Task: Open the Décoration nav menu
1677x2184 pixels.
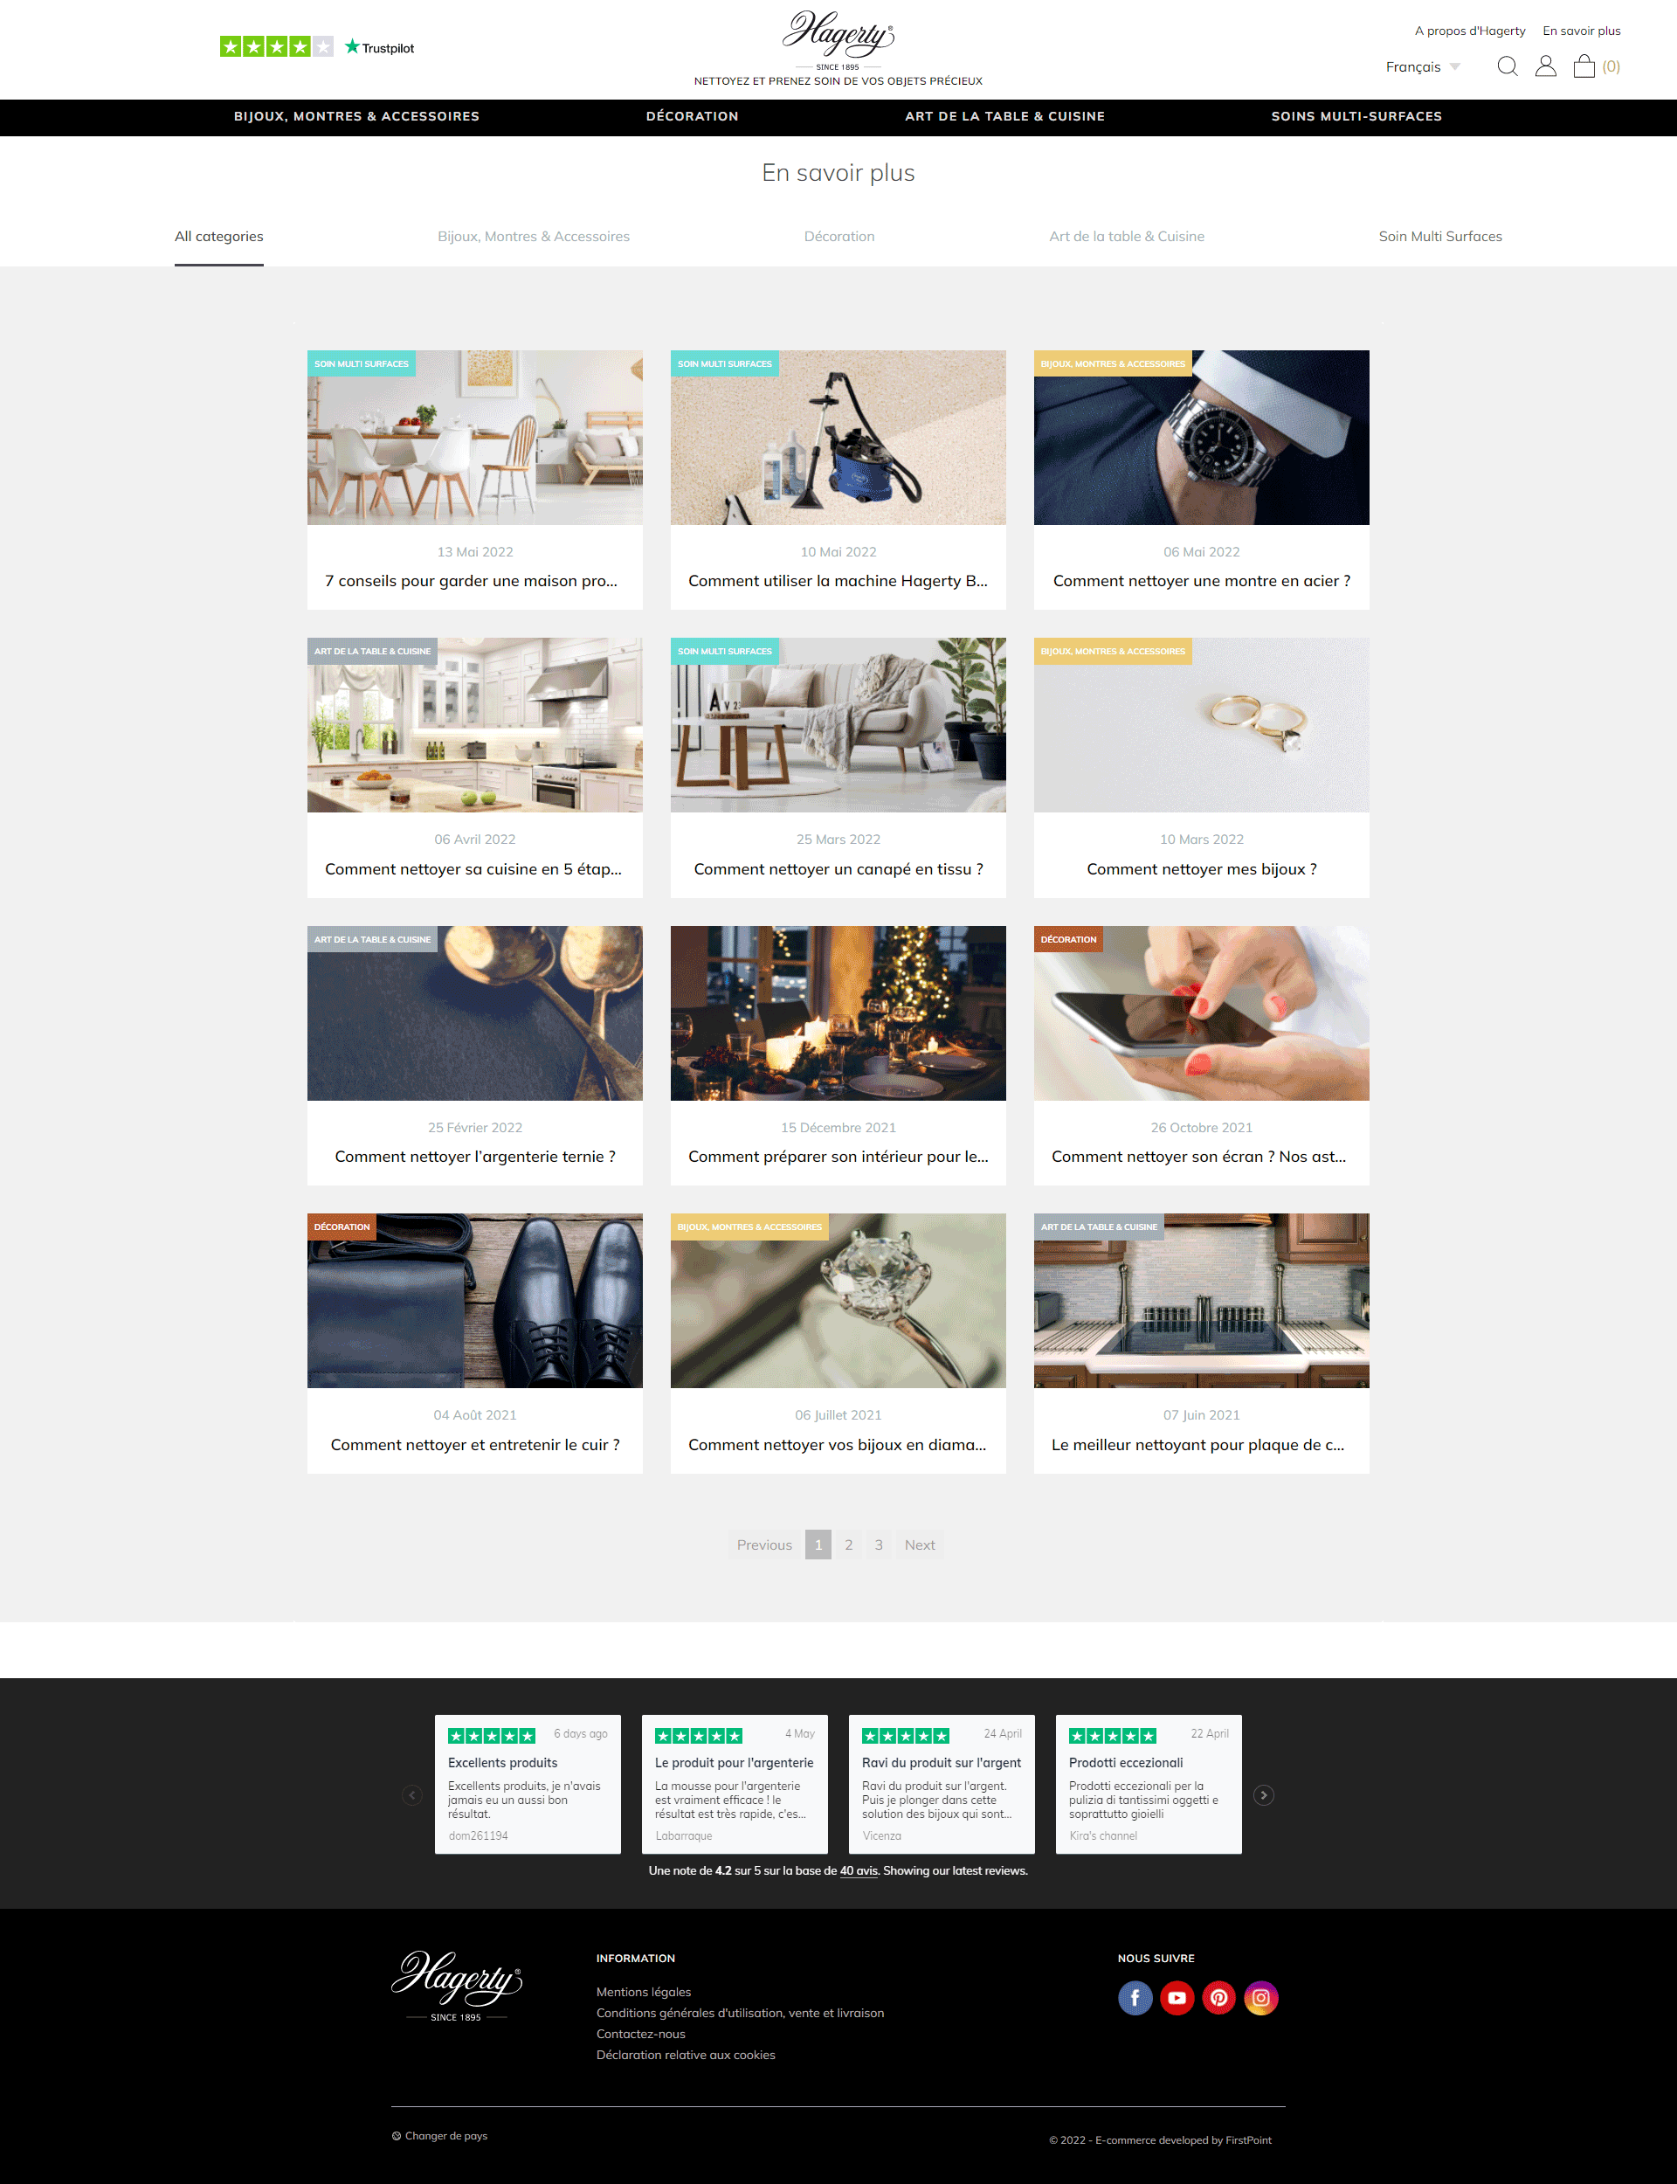Action: pos(692,117)
